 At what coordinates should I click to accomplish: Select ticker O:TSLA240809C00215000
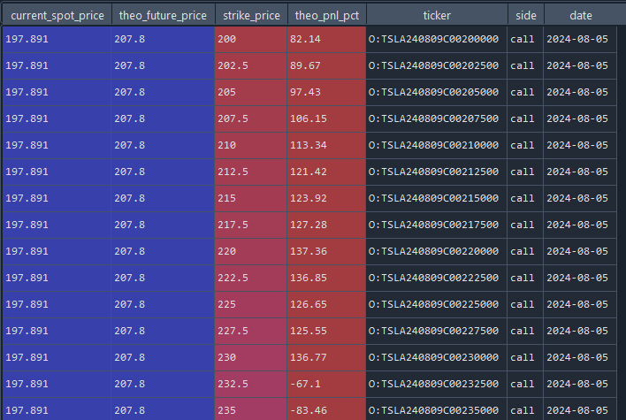(437, 198)
